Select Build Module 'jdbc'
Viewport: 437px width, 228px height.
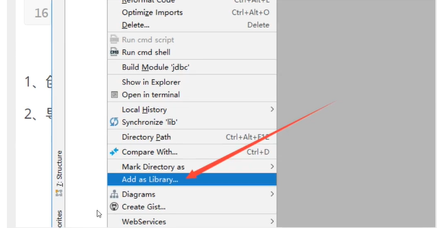tap(192, 67)
